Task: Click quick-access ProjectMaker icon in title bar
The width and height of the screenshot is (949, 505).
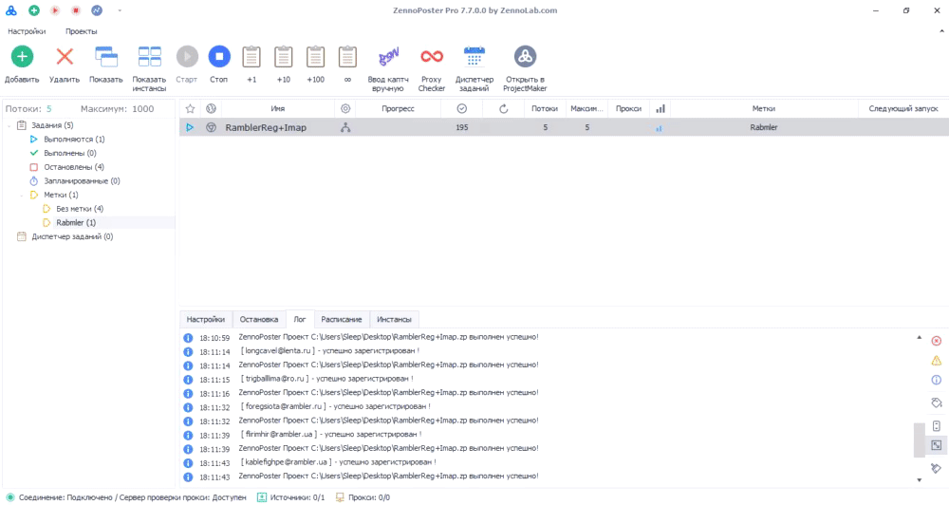Action: click(97, 10)
